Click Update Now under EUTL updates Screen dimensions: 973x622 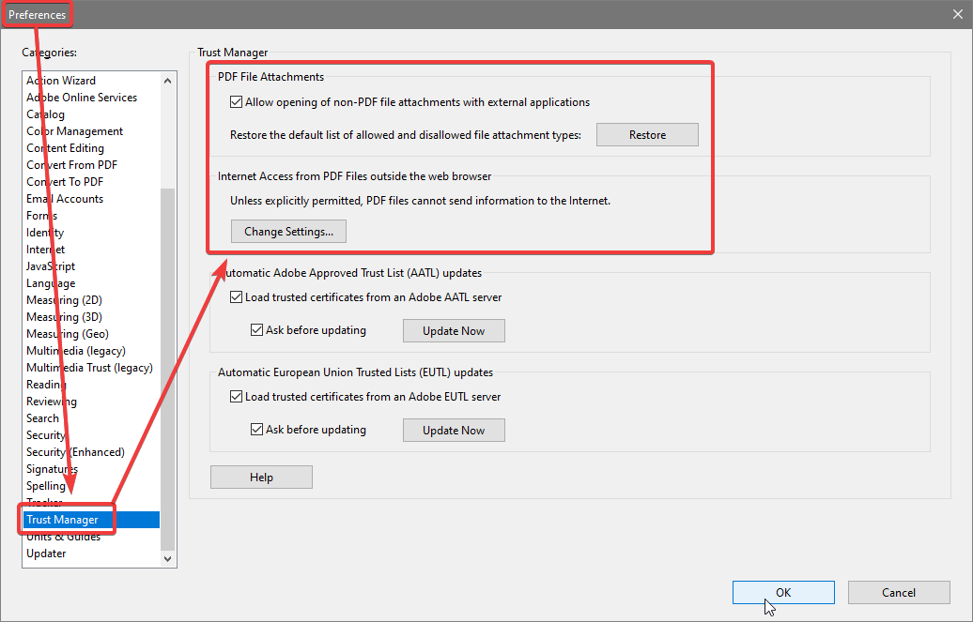tap(454, 430)
